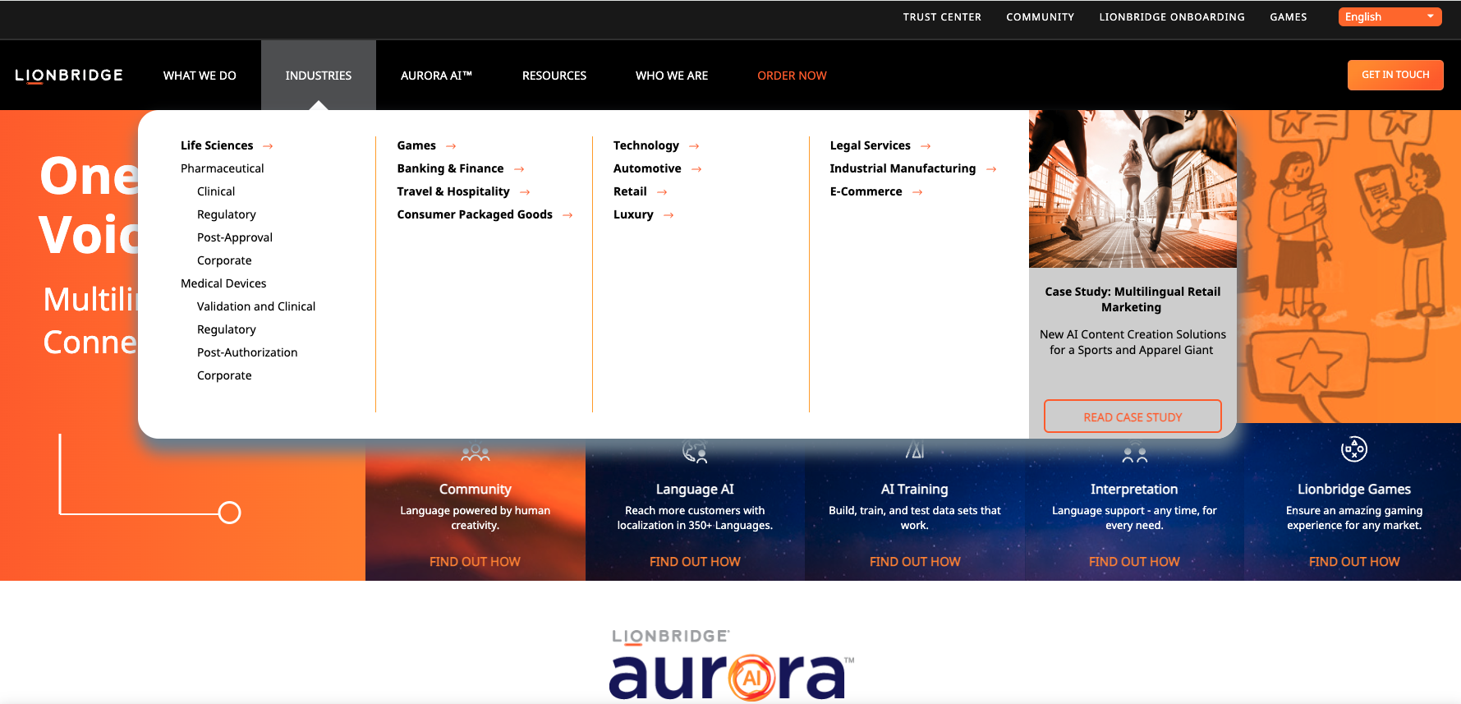Select the Banking & Finance industry

click(450, 168)
